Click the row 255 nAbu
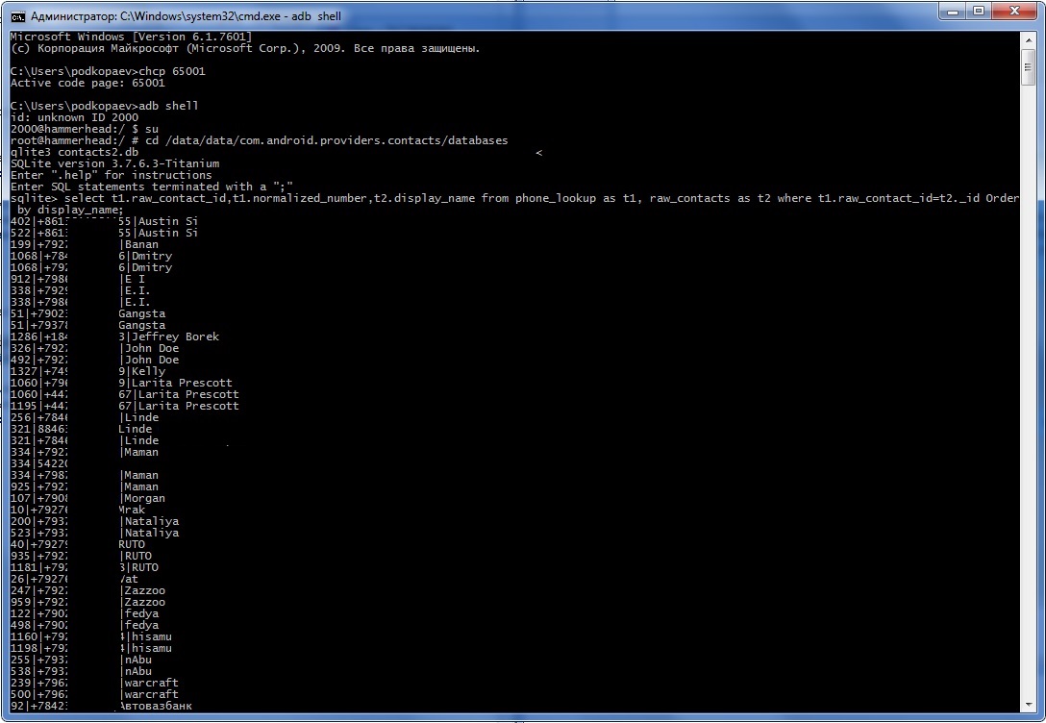Viewport: 1046px width, 723px height. [81, 660]
